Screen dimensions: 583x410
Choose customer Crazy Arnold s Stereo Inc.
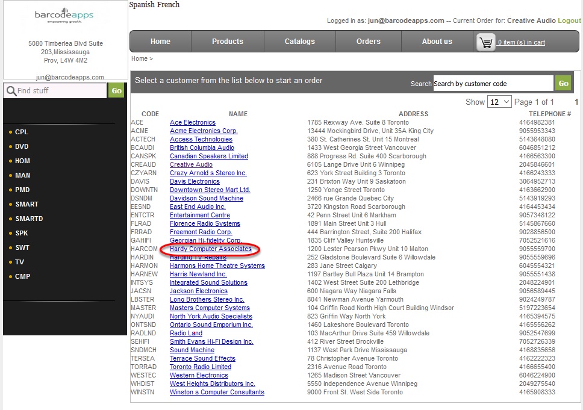pyautogui.click(x=208, y=173)
